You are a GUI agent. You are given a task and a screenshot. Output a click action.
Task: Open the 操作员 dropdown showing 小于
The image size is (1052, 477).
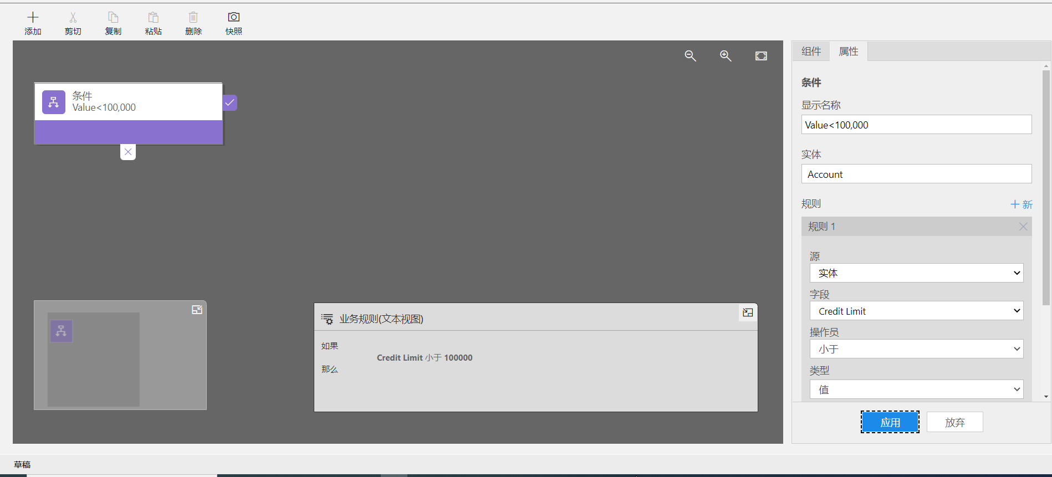click(916, 349)
